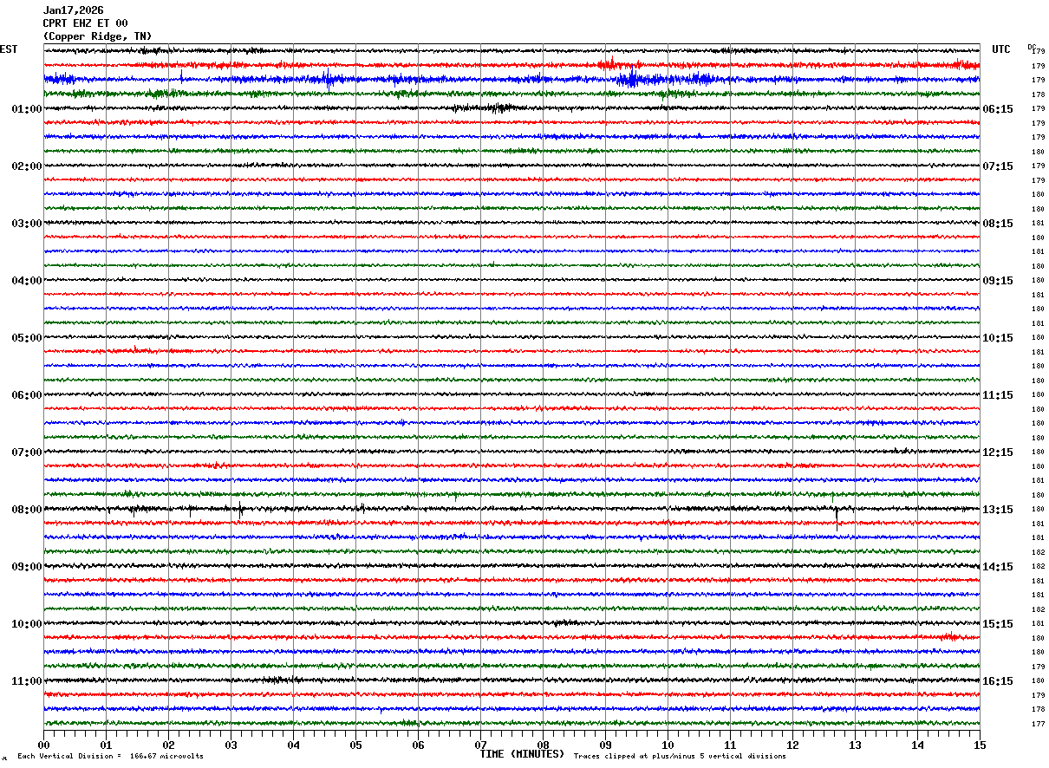The height and width of the screenshot is (768, 1049).
Task: Click the 14:15 UTC row label
Action: tap(998, 567)
